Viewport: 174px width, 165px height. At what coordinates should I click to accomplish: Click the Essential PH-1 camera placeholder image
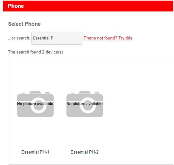click(35, 104)
